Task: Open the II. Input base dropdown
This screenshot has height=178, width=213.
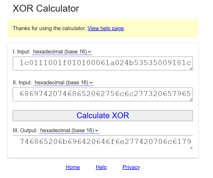Action: 63,83
